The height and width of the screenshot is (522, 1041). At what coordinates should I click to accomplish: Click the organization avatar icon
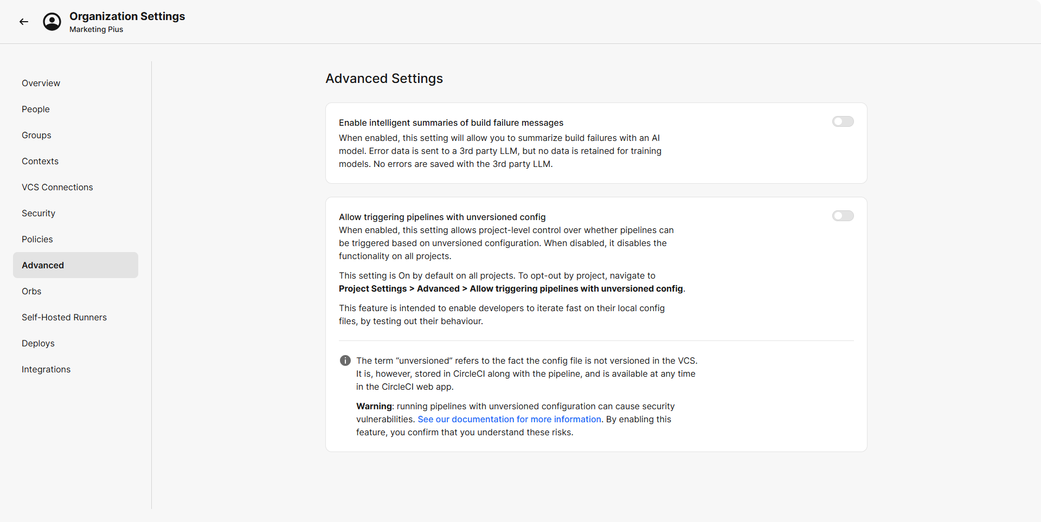coord(52,22)
